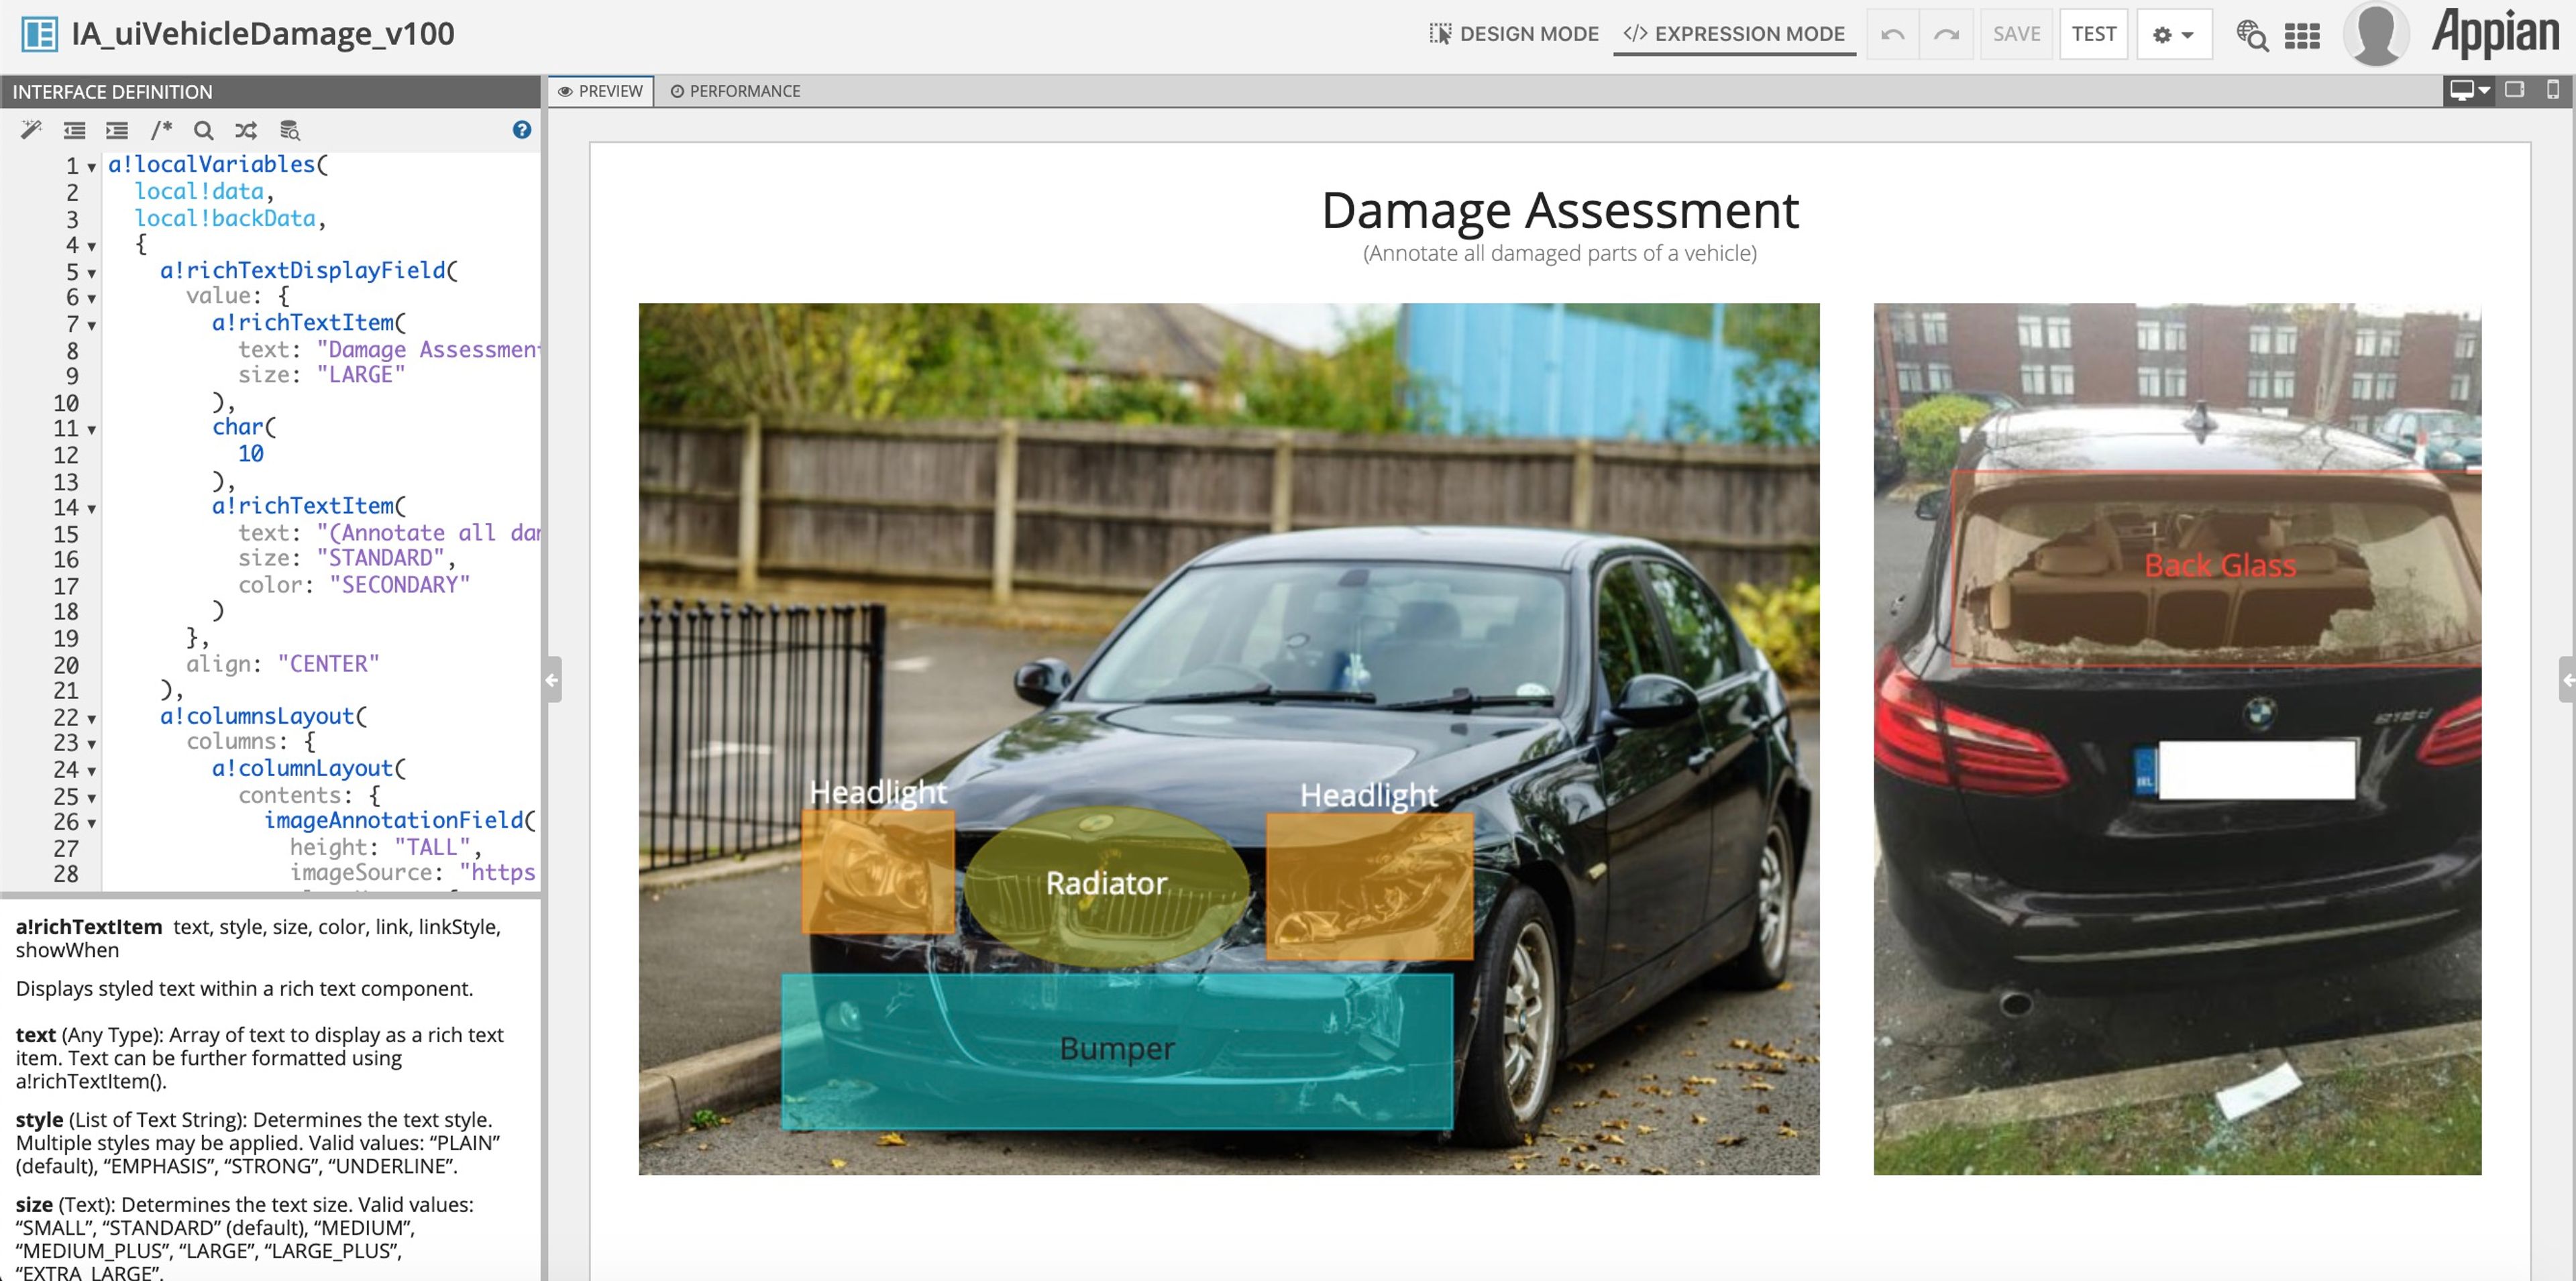Switch to DESIGN MODE
2576x1281 pixels.
[1513, 34]
